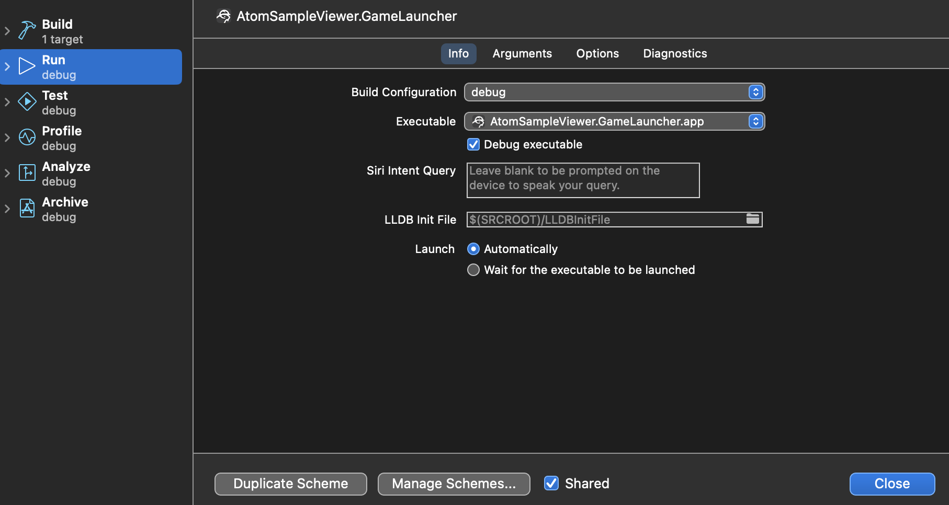Image resolution: width=949 pixels, height=505 pixels.
Task: Click folder icon in LLDB Init File field
Action: 752,219
